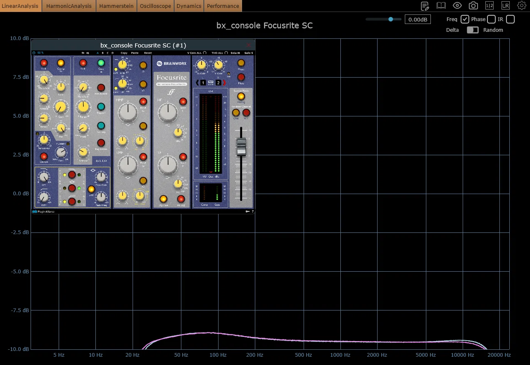Click the Random Channel All button
The width and height of the screenshot is (530, 365).
pyautogui.click(x=246, y=112)
